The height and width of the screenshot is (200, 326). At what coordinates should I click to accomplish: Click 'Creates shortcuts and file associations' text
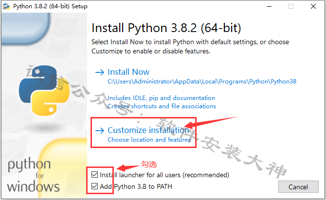pos(162,106)
